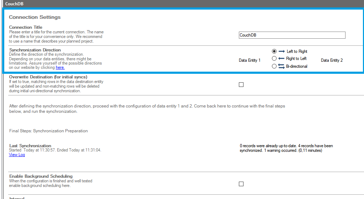Click the Final Steps: Synchronization Preparation text
This screenshot has height=199, width=364.
48,131
